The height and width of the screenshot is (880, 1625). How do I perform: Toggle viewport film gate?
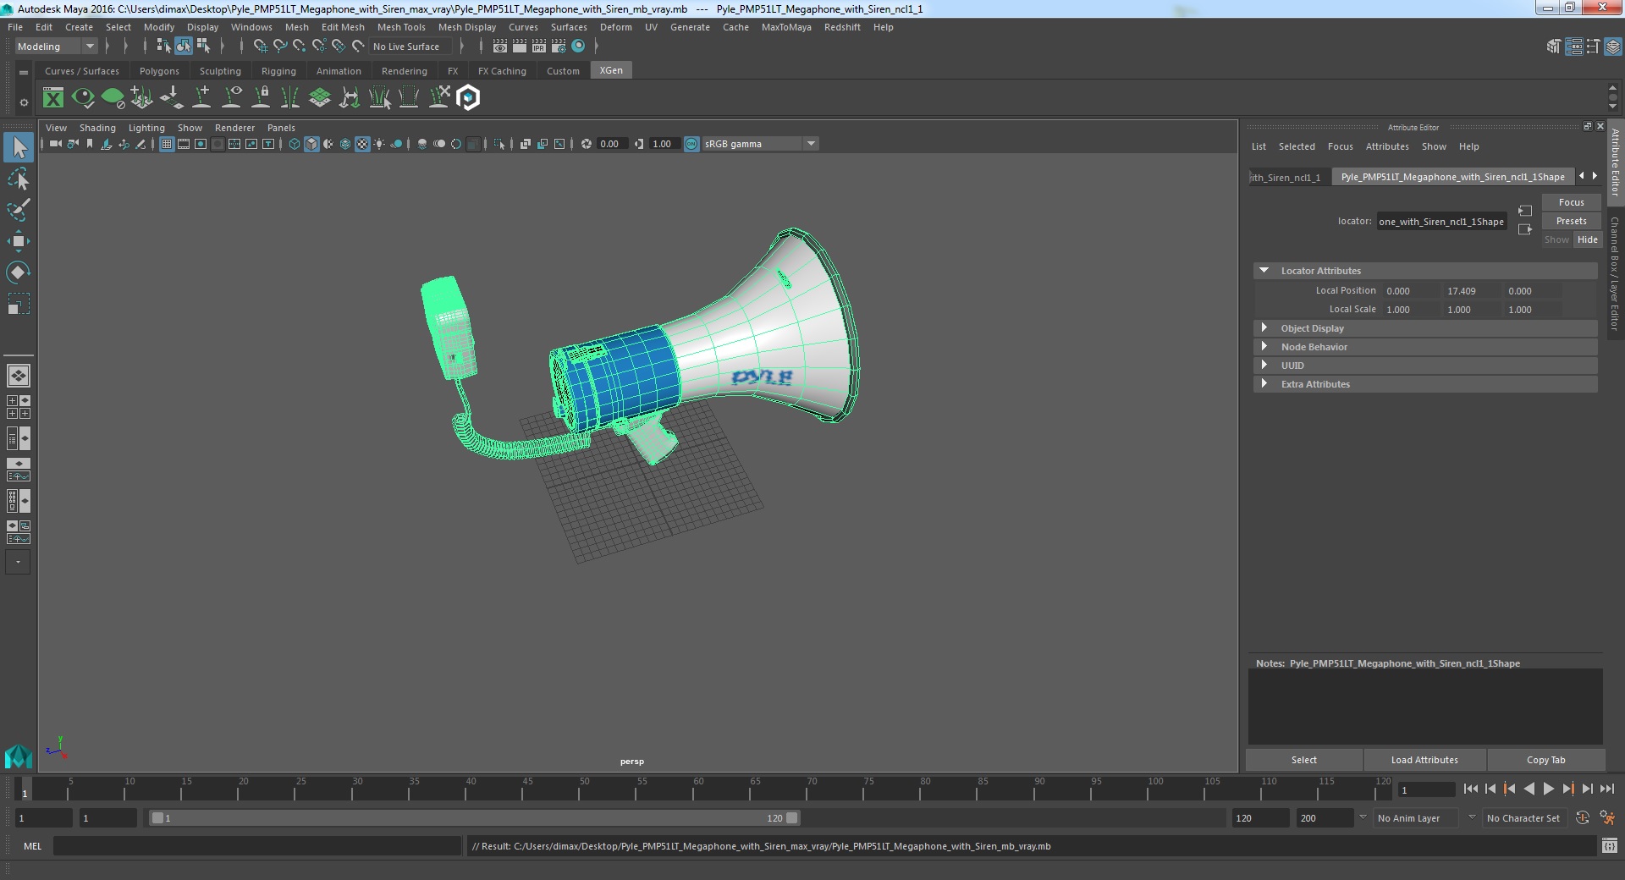tap(184, 144)
